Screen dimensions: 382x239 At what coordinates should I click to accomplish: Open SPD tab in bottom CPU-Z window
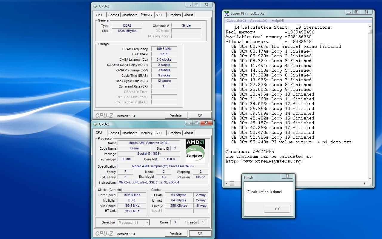(x=159, y=133)
